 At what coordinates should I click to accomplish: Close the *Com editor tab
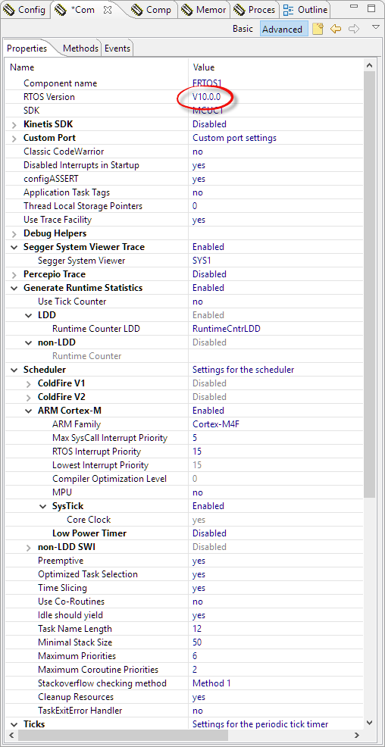[x=107, y=10]
